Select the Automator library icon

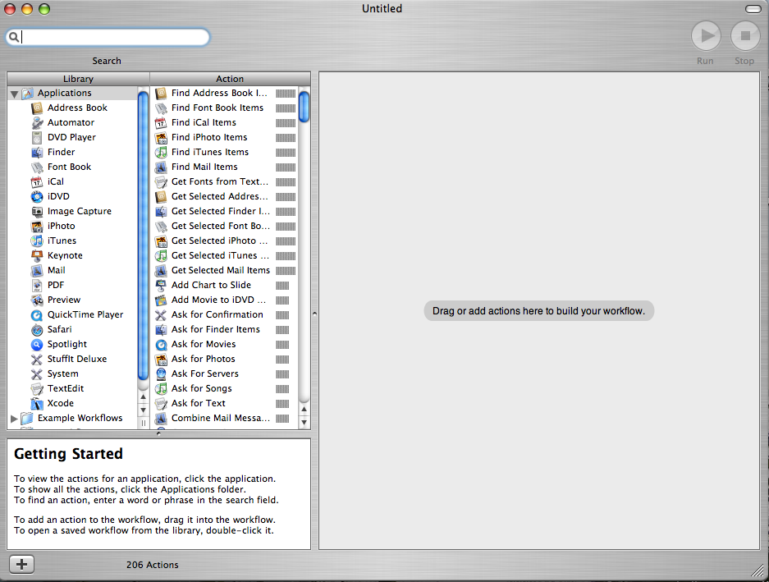click(37, 122)
